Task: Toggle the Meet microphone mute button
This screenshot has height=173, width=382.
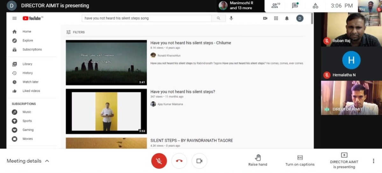Action: pyautogui.click(x=159, y=161)
